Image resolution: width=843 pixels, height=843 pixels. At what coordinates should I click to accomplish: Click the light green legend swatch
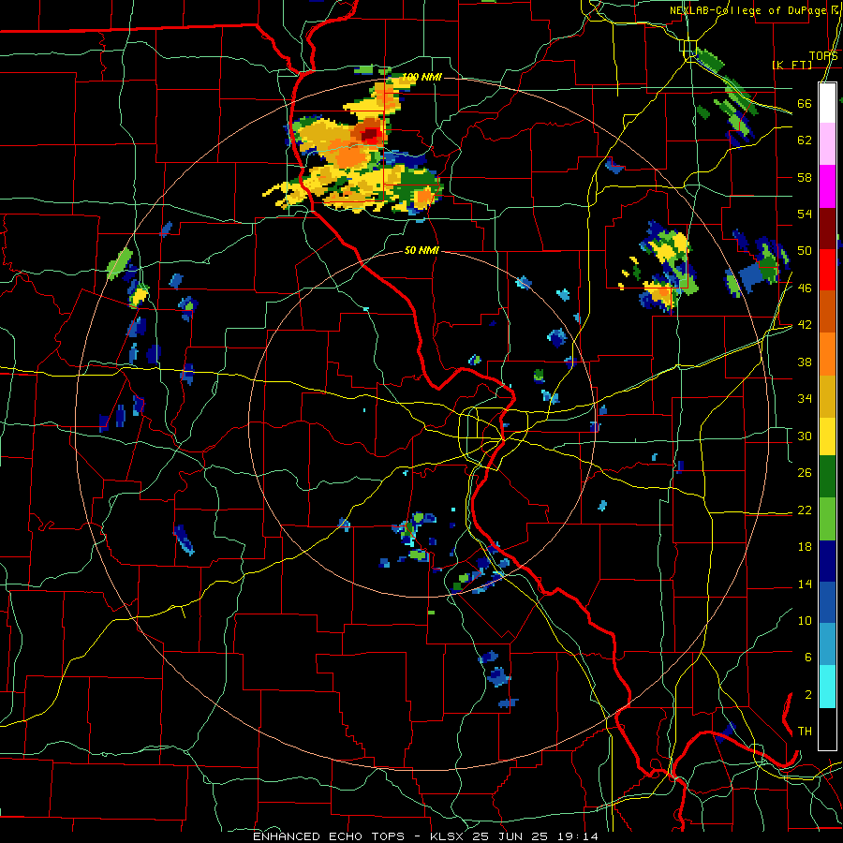click(827, 519)
